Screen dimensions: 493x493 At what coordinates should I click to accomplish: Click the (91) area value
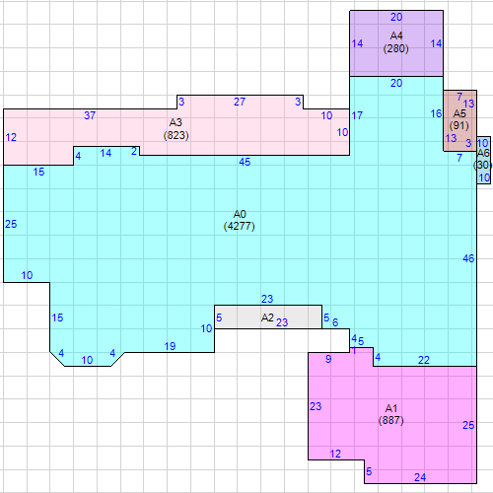pyautogui.click(x=459, y=125)
